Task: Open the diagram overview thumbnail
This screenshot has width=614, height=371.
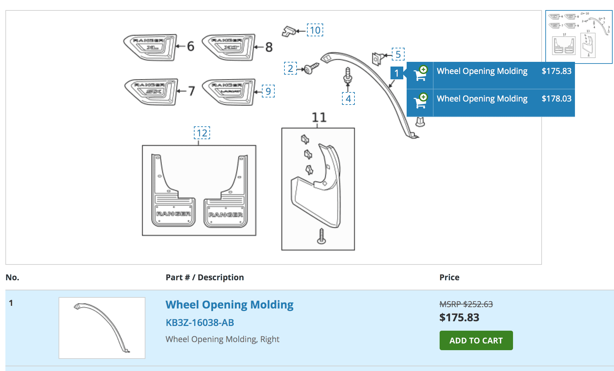Action: [579, 37]
